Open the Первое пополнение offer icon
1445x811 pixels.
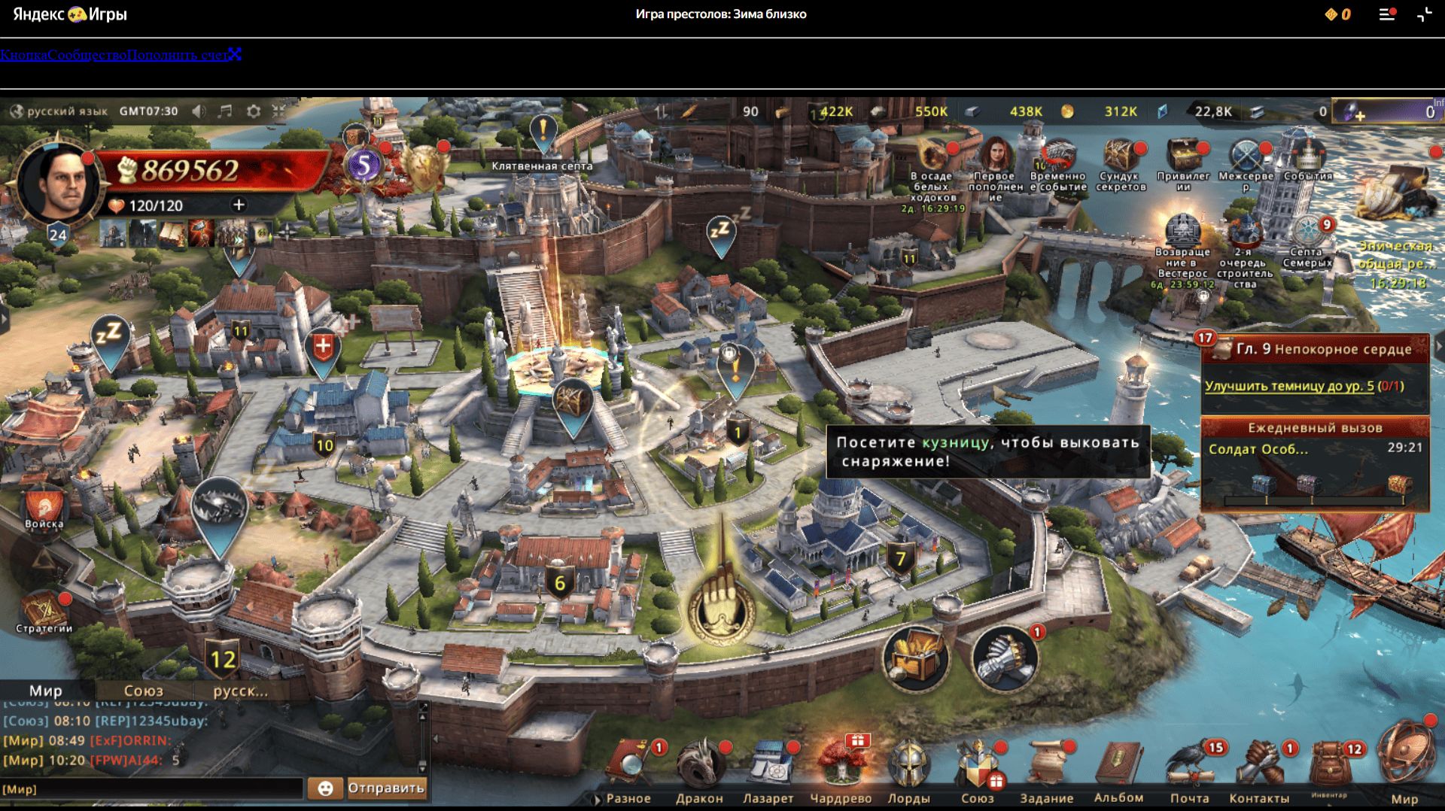(995, 153)
